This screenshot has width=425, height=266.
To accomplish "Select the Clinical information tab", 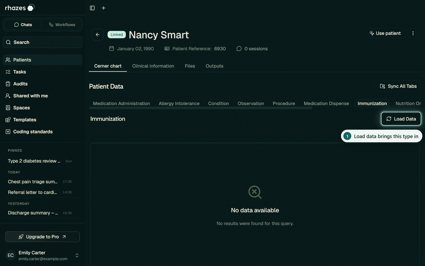I will (153, 66).
